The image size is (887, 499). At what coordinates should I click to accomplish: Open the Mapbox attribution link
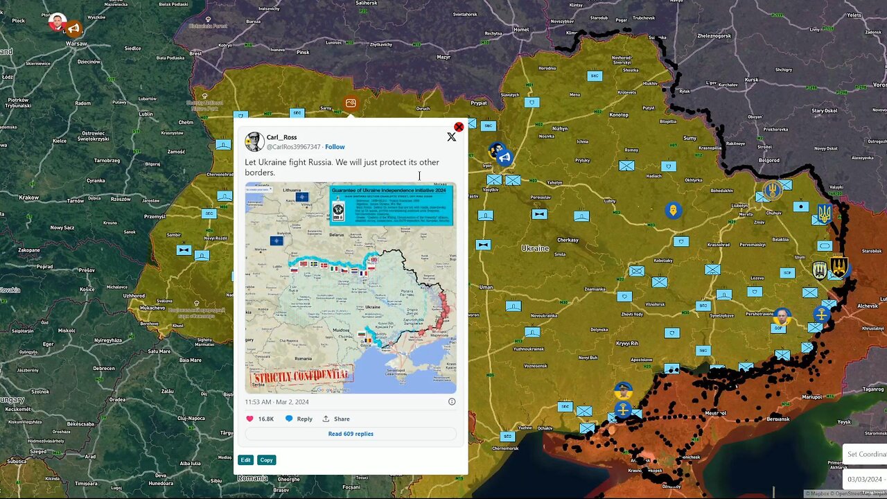coord(822,493)
